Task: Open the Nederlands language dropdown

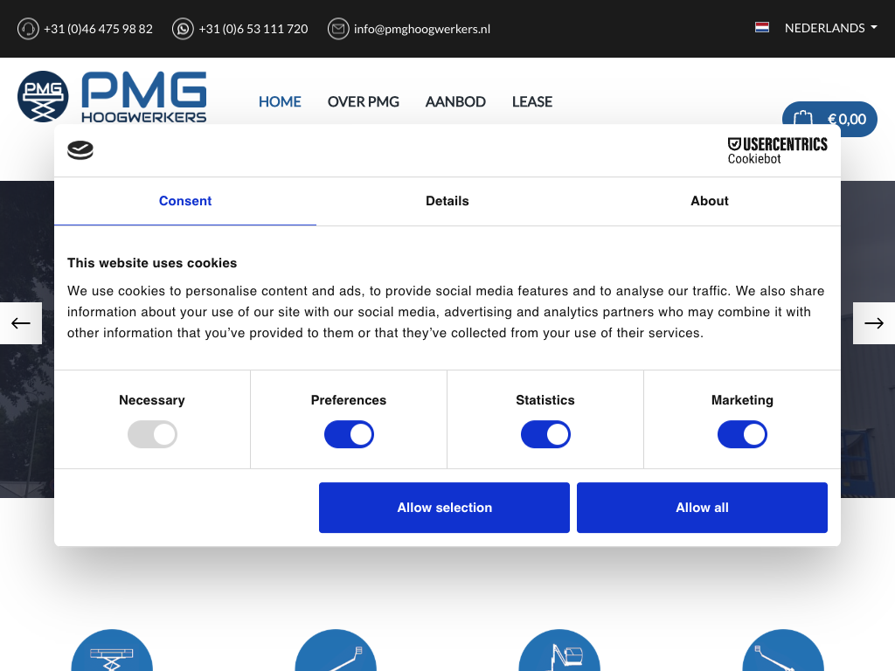Action: [830, 28]
